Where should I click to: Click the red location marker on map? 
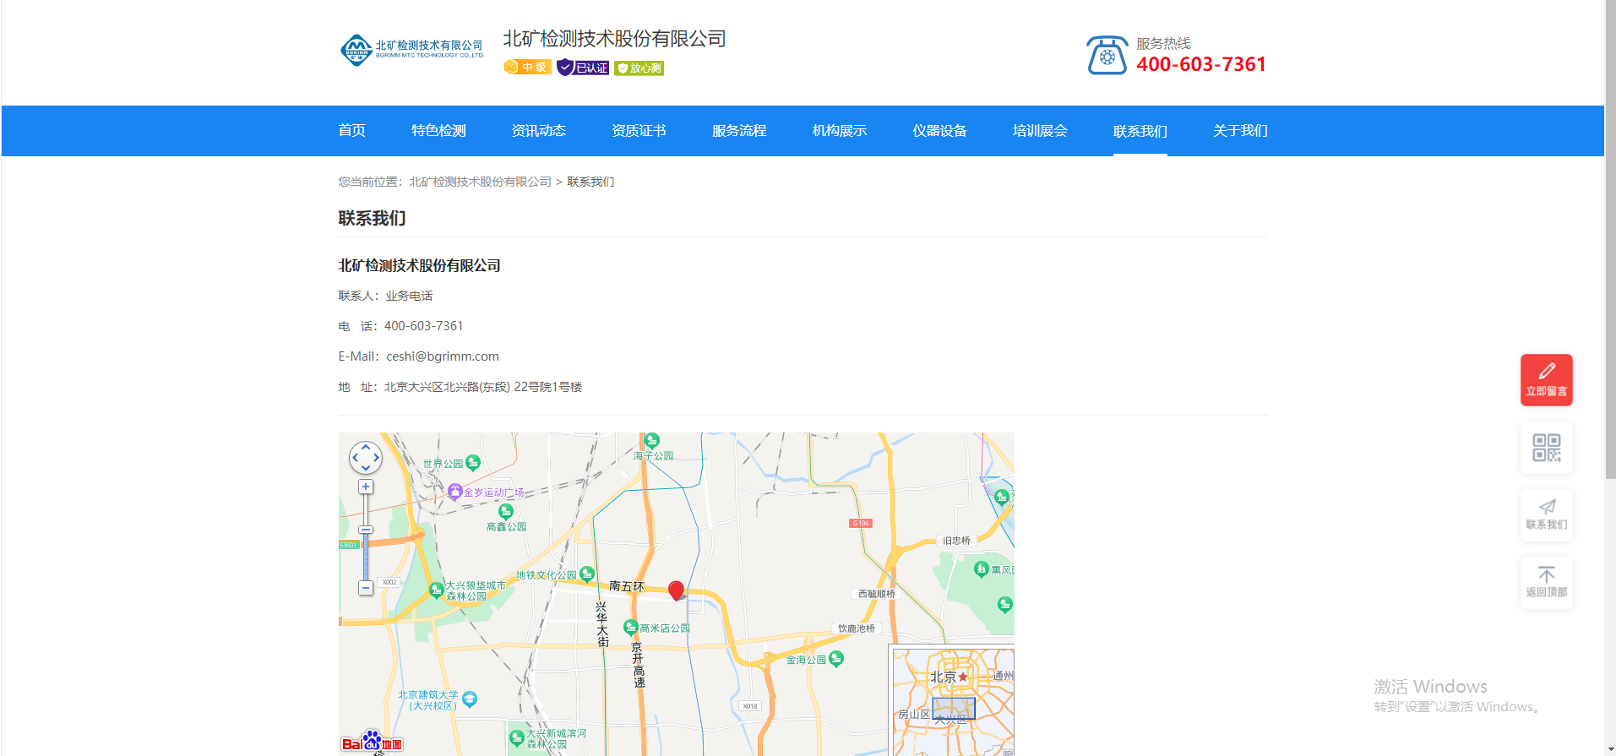pos(676,590)
